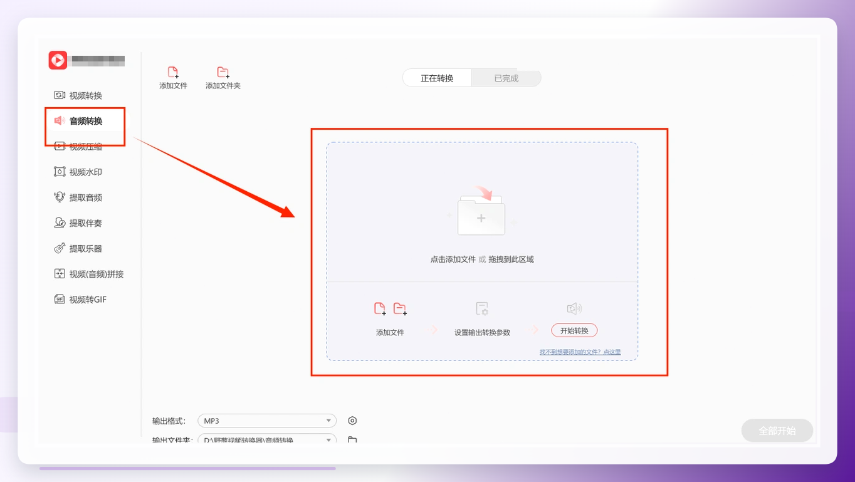Click the top toolbar 添加文件夹 icon
855x482 pixels.
coord(223,72)
